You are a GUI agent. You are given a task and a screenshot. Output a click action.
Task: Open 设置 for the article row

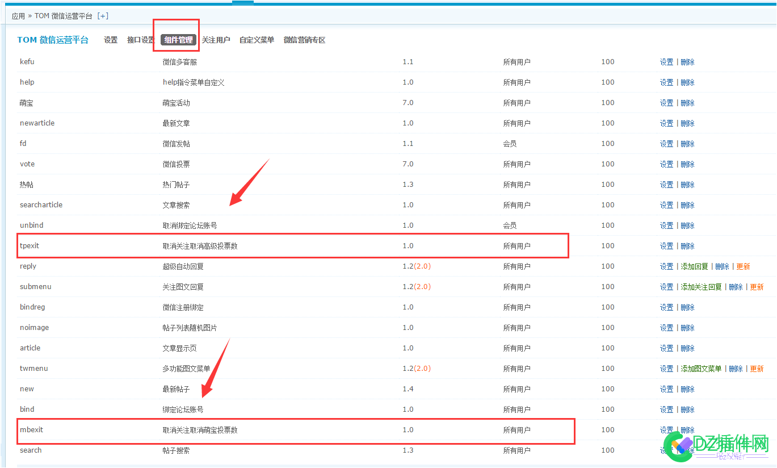click(x=666, y=348)
